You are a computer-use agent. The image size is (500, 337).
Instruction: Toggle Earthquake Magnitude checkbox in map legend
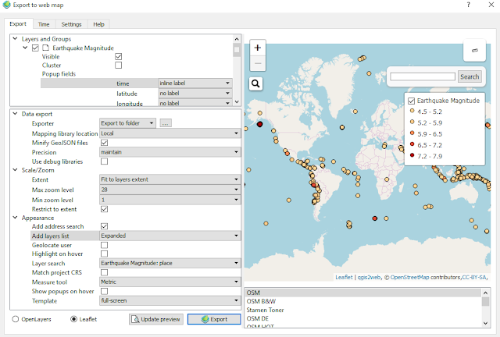coord(412,101)
